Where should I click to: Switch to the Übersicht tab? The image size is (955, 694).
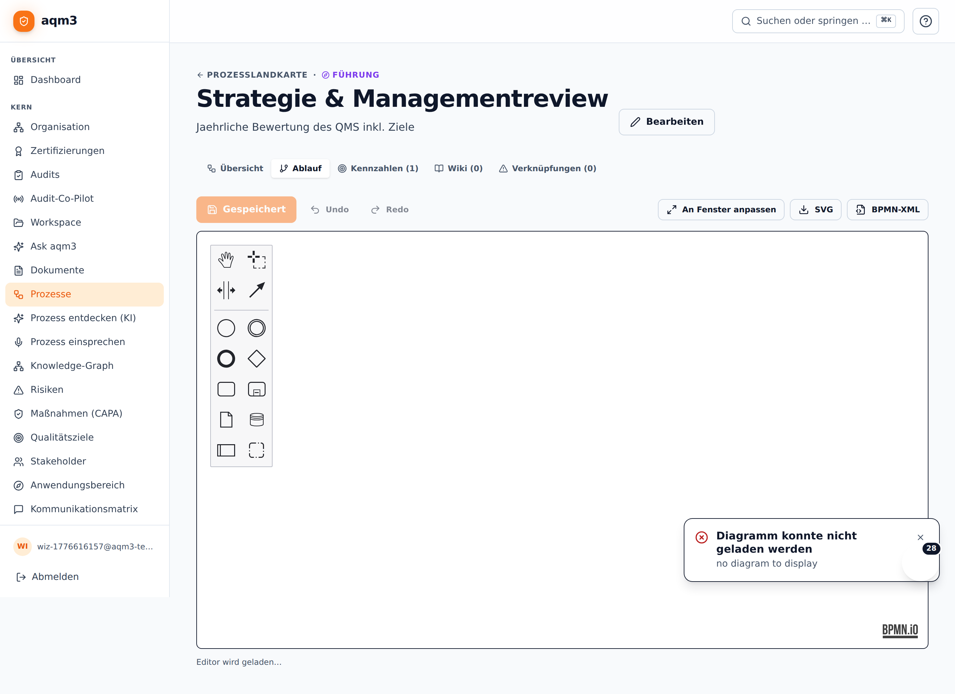coord(235,169)
